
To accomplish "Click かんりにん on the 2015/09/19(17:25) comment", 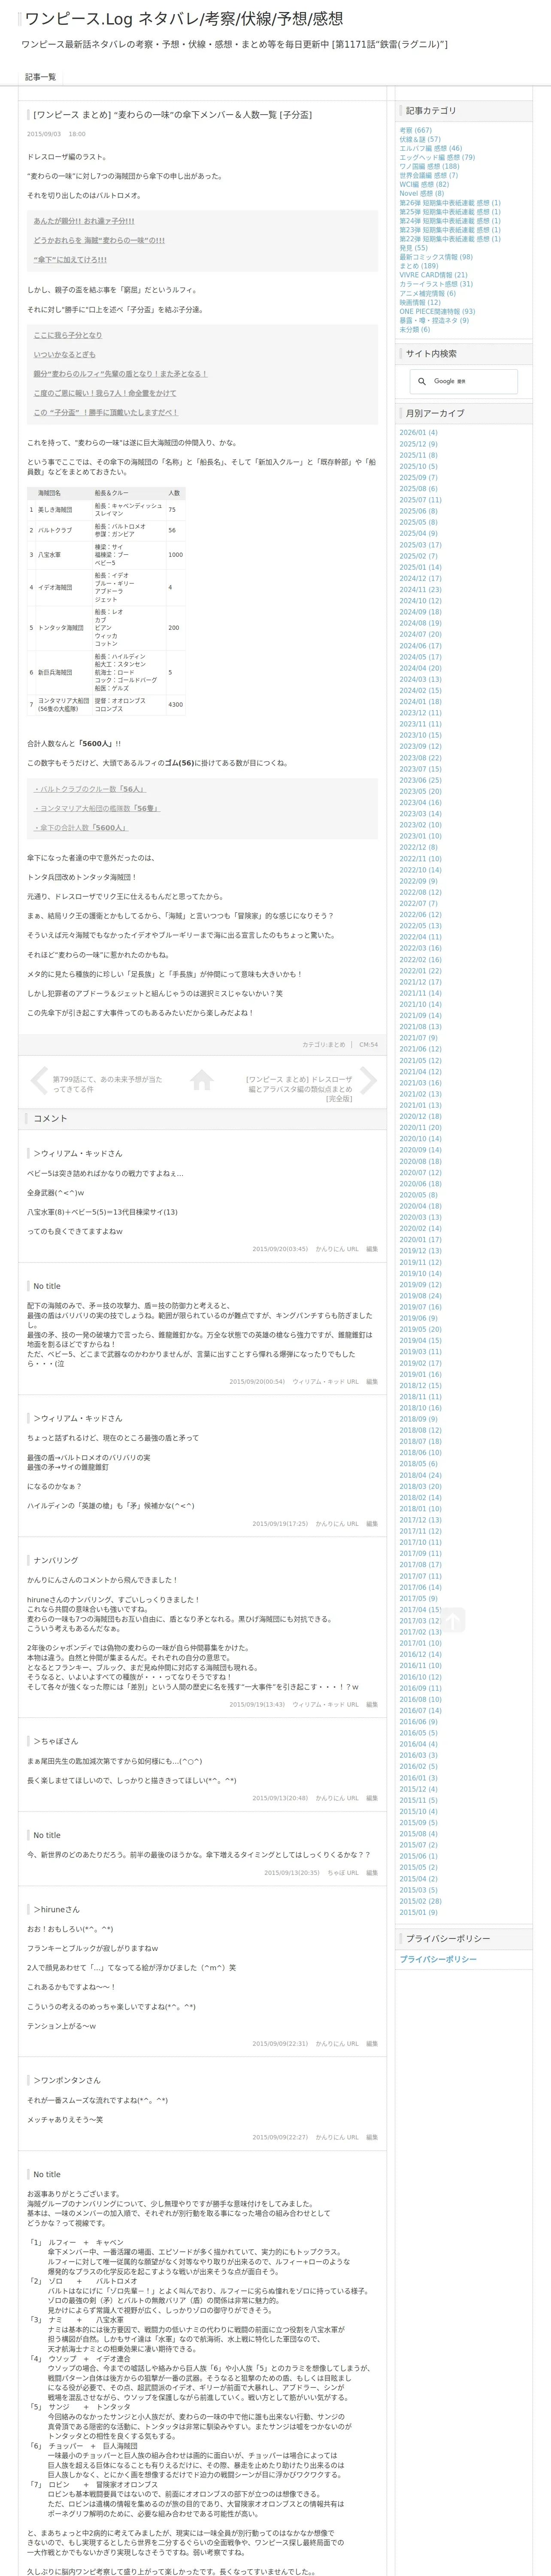I will pyautogui.click(x=330, y=1524).
